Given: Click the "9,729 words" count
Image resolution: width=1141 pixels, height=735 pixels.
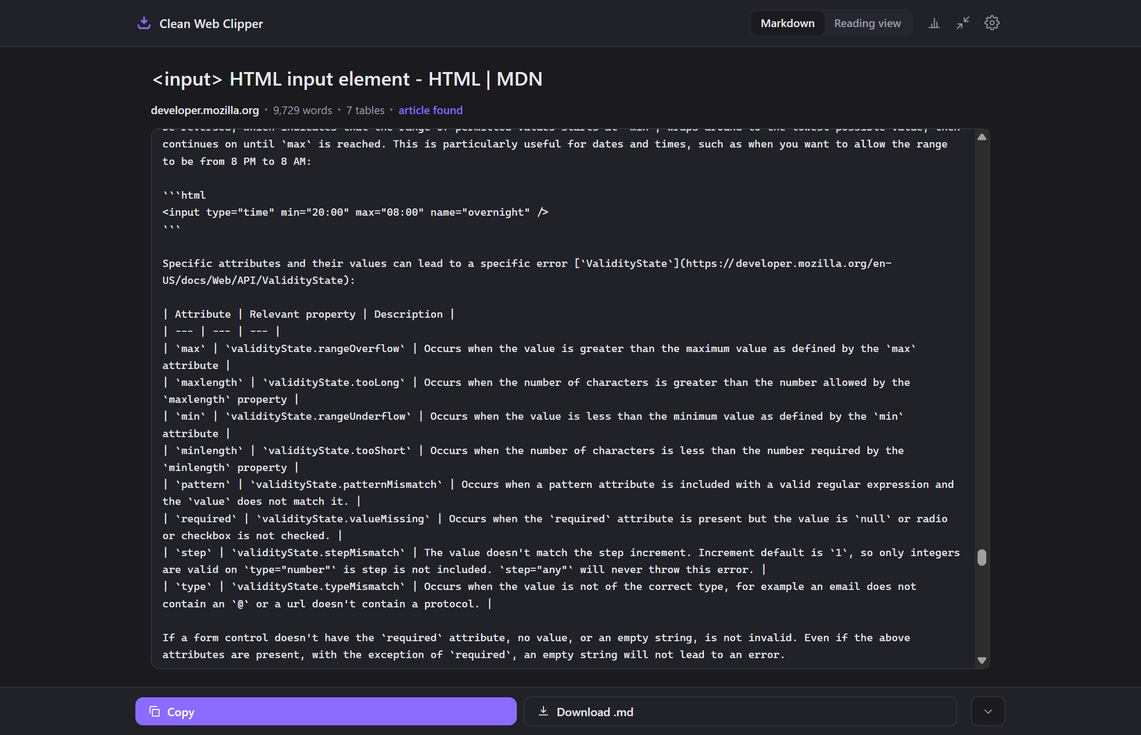Looking at the screenshot, I should pos(303,110).
